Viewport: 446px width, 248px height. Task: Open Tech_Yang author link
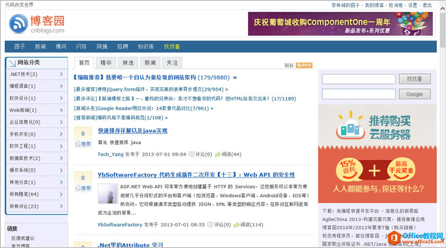click(111, 154)
